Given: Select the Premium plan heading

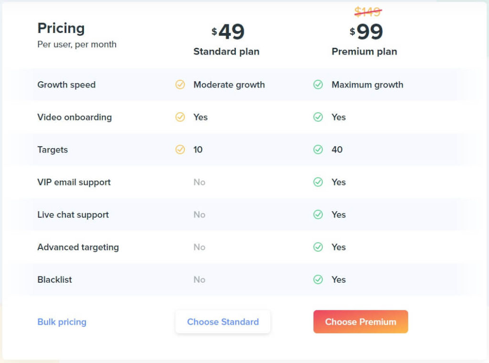Looking at the screenshot, I should [x=364, y=52].
